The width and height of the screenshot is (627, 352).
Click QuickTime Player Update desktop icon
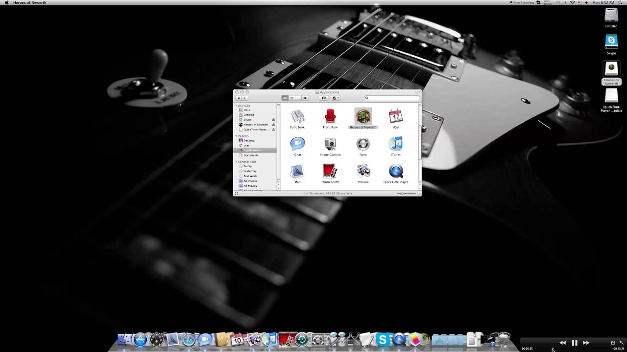click(x=611, y=96)
